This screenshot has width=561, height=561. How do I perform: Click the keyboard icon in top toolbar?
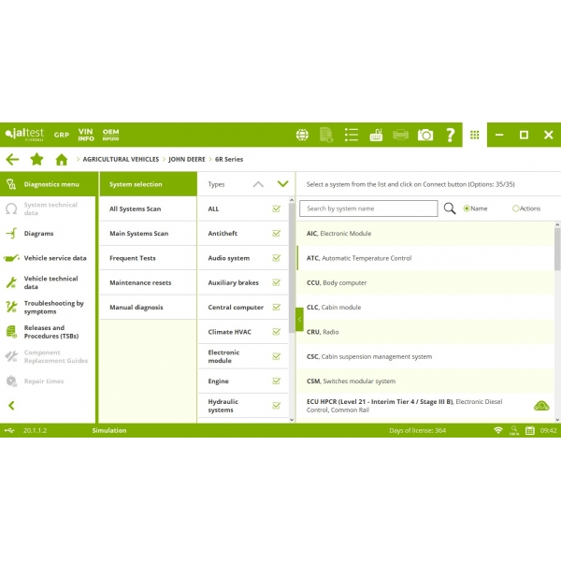click(x=376, y=135)
